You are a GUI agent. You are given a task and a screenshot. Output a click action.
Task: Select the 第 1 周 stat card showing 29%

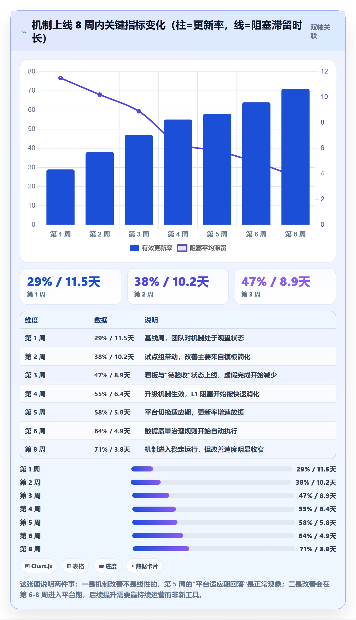pos(71,286)
